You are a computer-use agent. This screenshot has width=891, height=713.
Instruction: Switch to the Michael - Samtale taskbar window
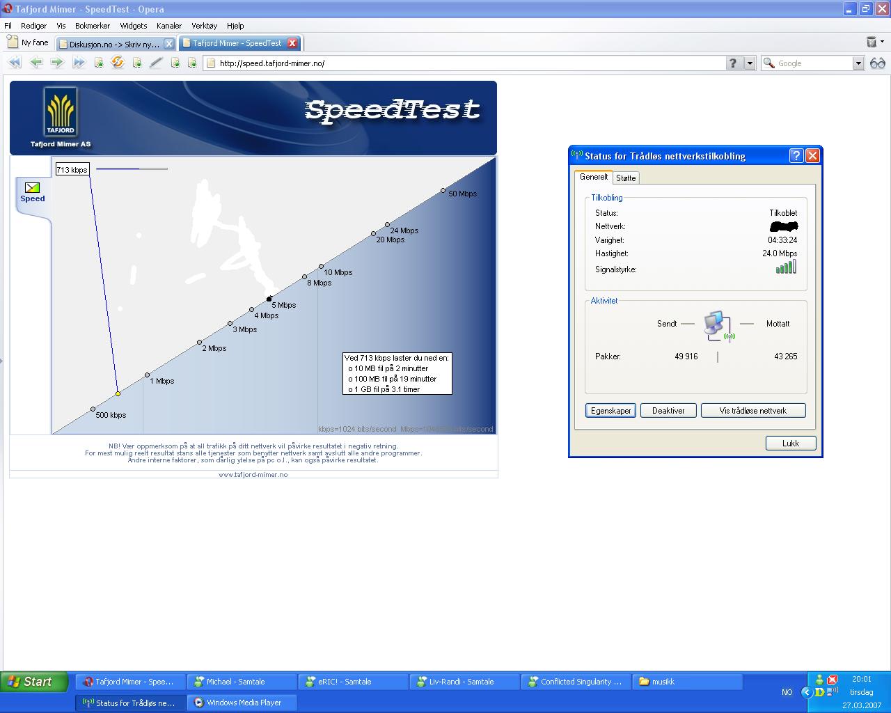(x=242, y=682)
